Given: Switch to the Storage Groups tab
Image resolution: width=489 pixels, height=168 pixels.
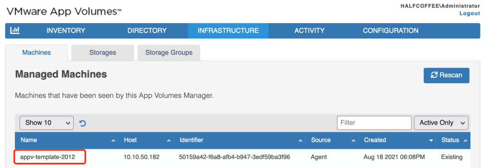Looking at the screenshot, I should pos(169,53).
